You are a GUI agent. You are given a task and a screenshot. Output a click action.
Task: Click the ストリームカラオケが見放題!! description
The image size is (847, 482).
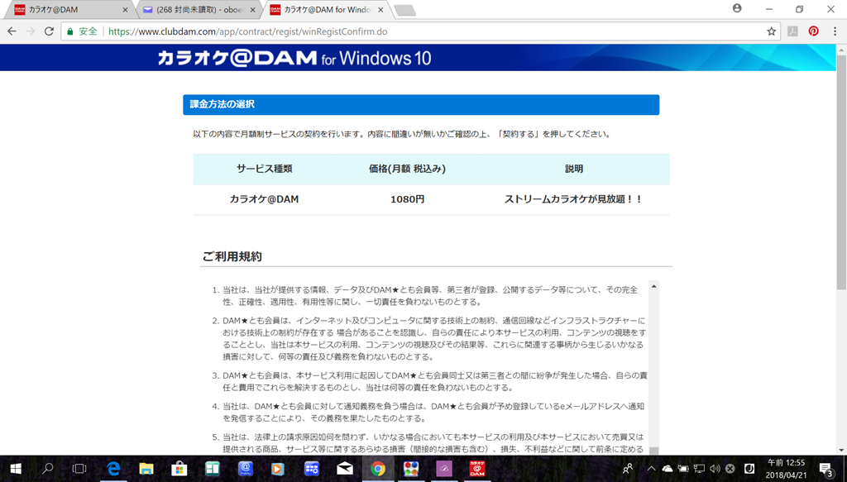tap(574, 199)
